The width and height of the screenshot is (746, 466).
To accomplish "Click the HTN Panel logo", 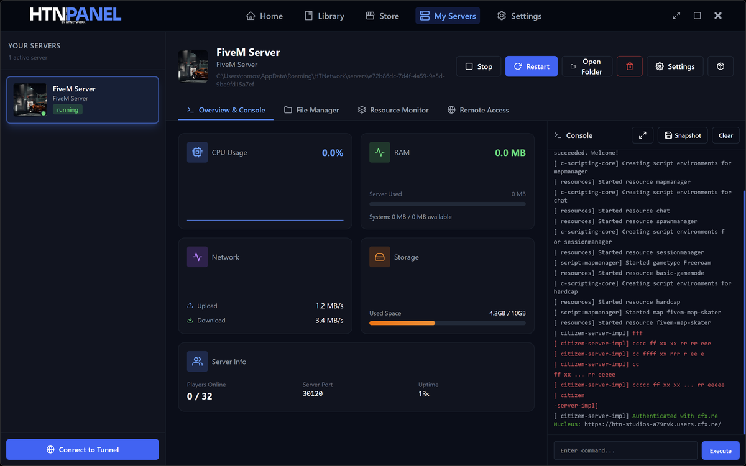I will click(x=75, y=16).
